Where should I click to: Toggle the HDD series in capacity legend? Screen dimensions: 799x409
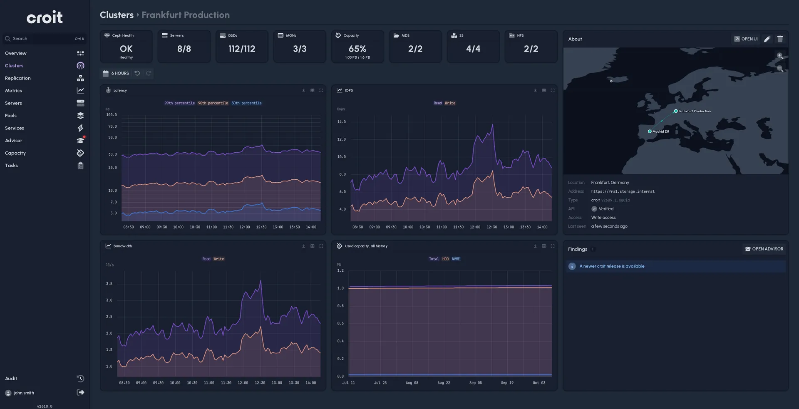[445, 259]
